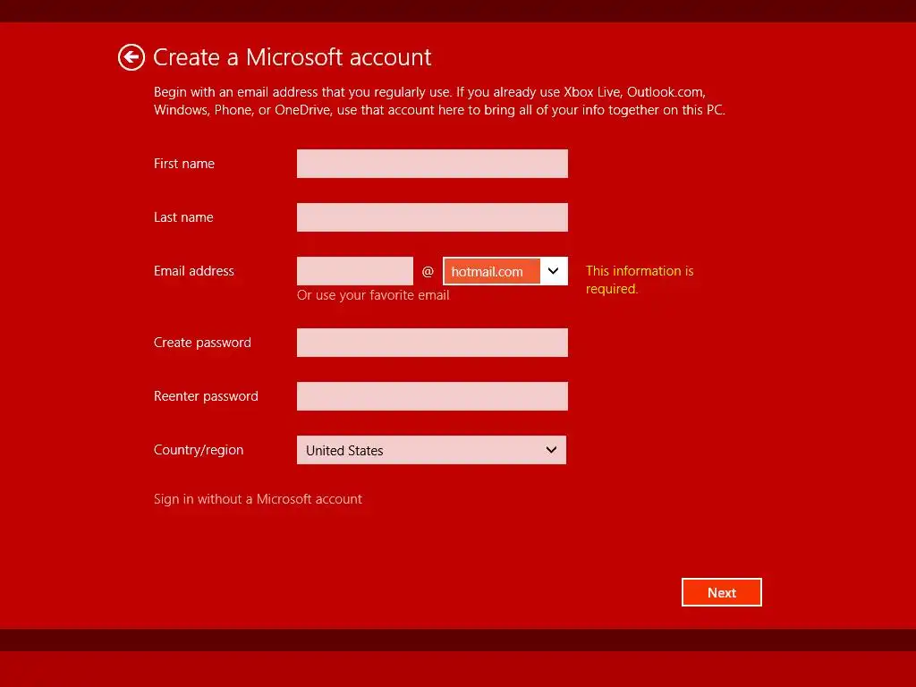This screenshot has width=916, height=687.
Task: Click the Reenter password field
Action: [432, 396]
